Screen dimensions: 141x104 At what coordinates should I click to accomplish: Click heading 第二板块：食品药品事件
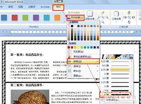coord(26,85)
